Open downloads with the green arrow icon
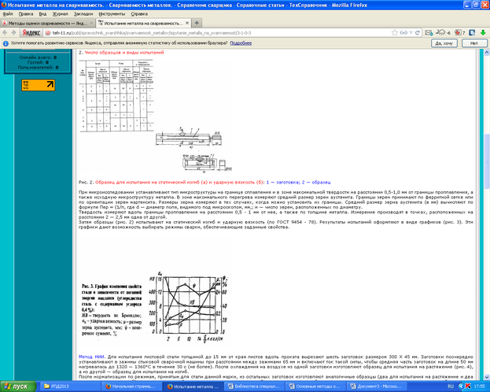Screen dimensions: 490x392 point(483,32)
